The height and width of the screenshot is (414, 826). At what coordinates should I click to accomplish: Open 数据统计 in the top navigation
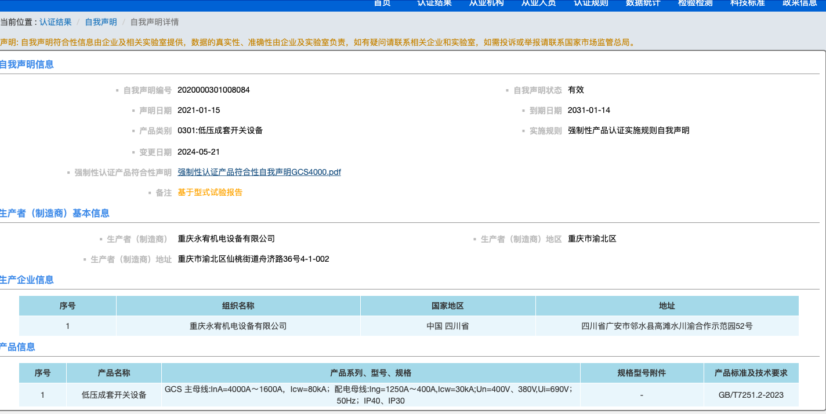click(x=643, y=3)
